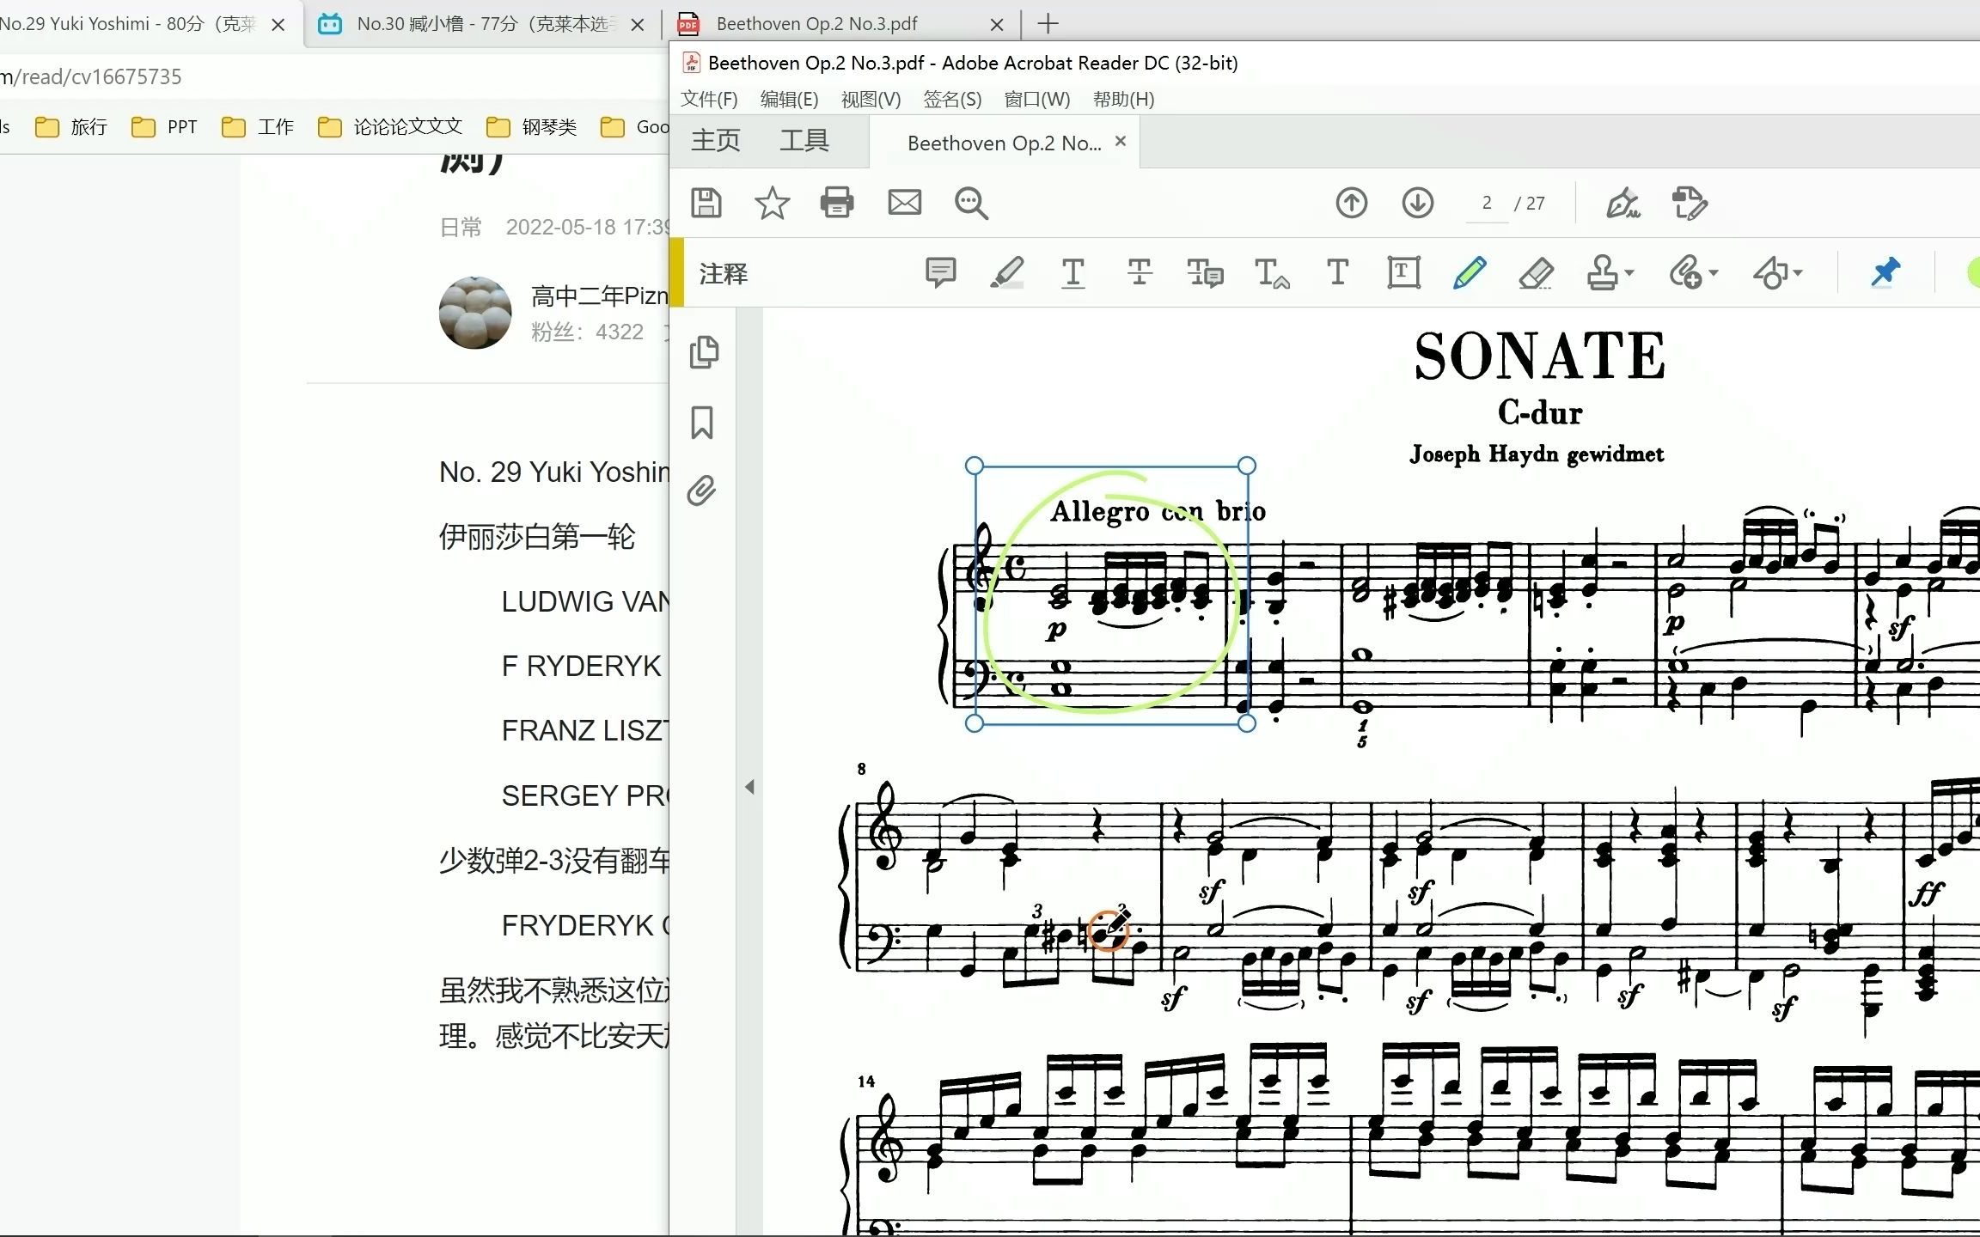This screenshot has height=1237, width=1980.
Task: Open the author avatar in the article
Action: pyautogui.click(x=475, y=312)
